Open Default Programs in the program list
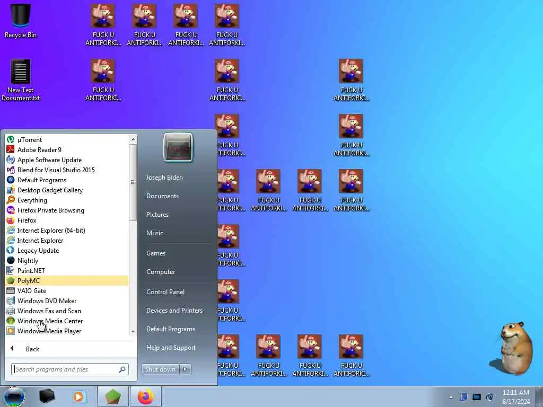Image resolution: width=543 pixels, height=407 pixels. pyautogui.click(x=67, y=180)
